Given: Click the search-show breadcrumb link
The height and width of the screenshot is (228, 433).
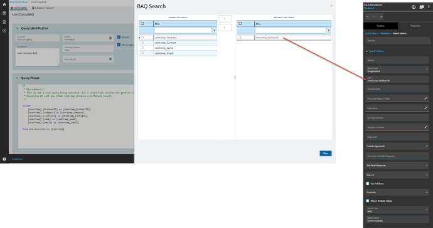Looking at the screenshot, I should point(371,33).
